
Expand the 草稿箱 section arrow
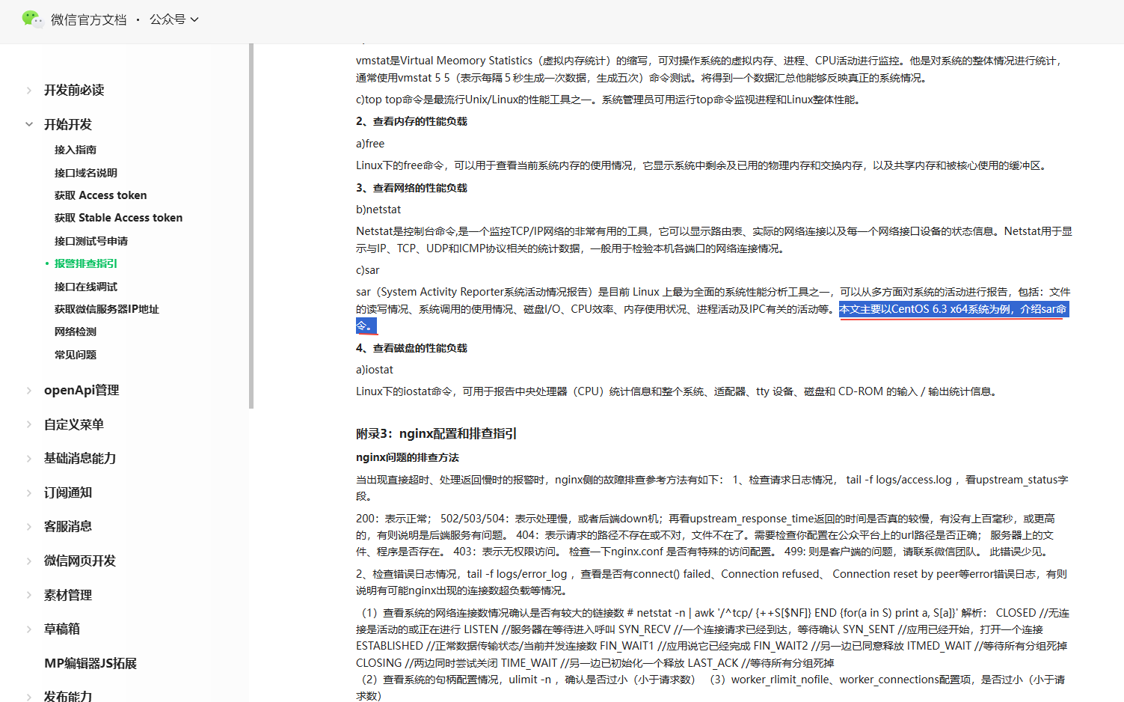pyautogui.click(x=29, y=629)
